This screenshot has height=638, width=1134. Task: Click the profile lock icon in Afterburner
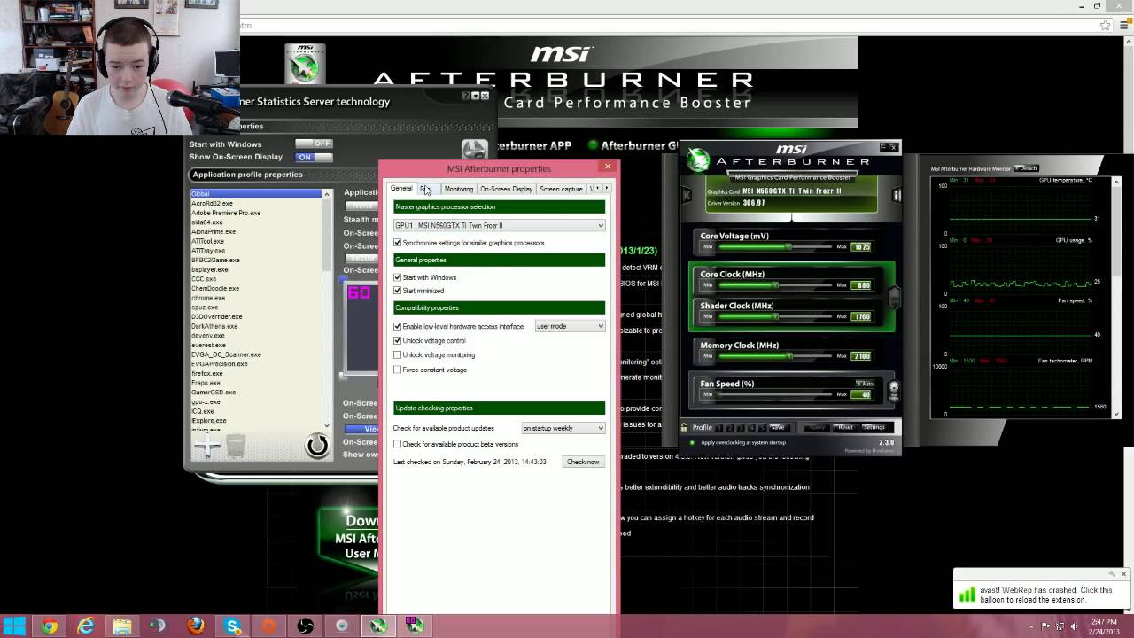tap(684, 427)
